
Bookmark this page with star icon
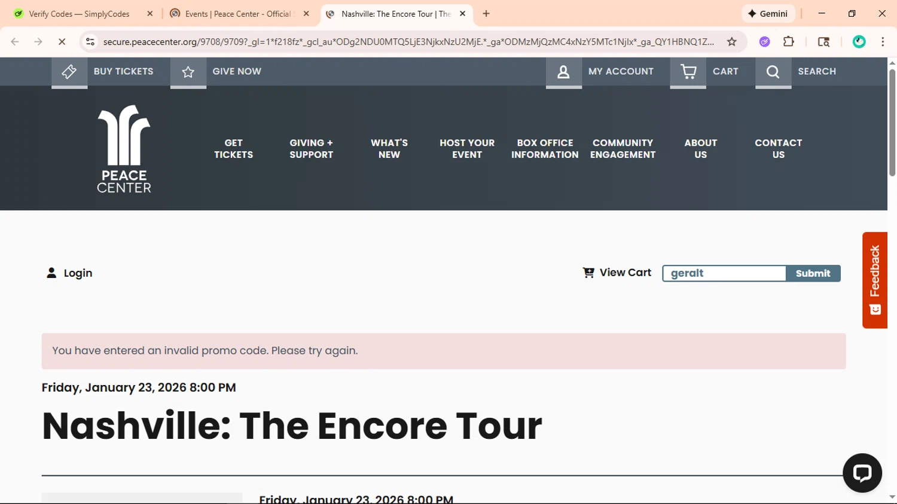pyautogui.click(x=731, y=42)
